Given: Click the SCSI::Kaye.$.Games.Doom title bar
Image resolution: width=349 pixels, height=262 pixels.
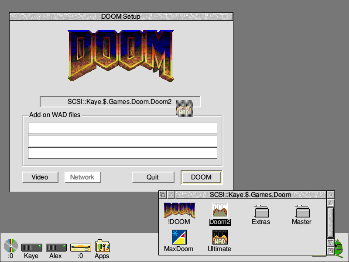Looking at the screenshot, I should pyautogui.click(x=250, y=195).
